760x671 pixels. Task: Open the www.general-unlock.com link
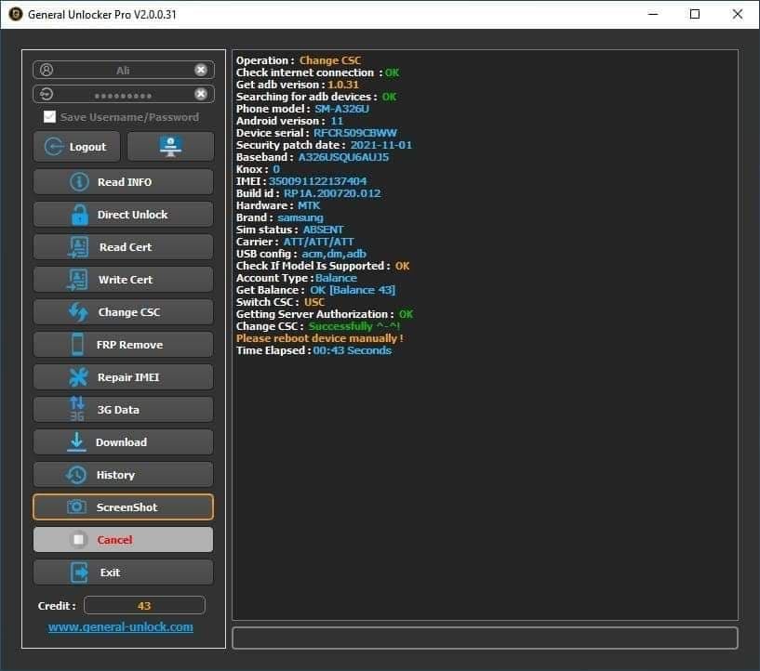click(x=121, y=627)
